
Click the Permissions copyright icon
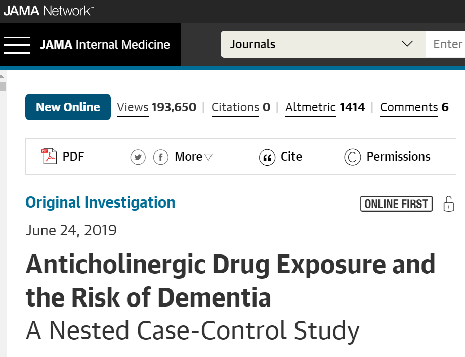pyautogui.click(x=352, y=157)
